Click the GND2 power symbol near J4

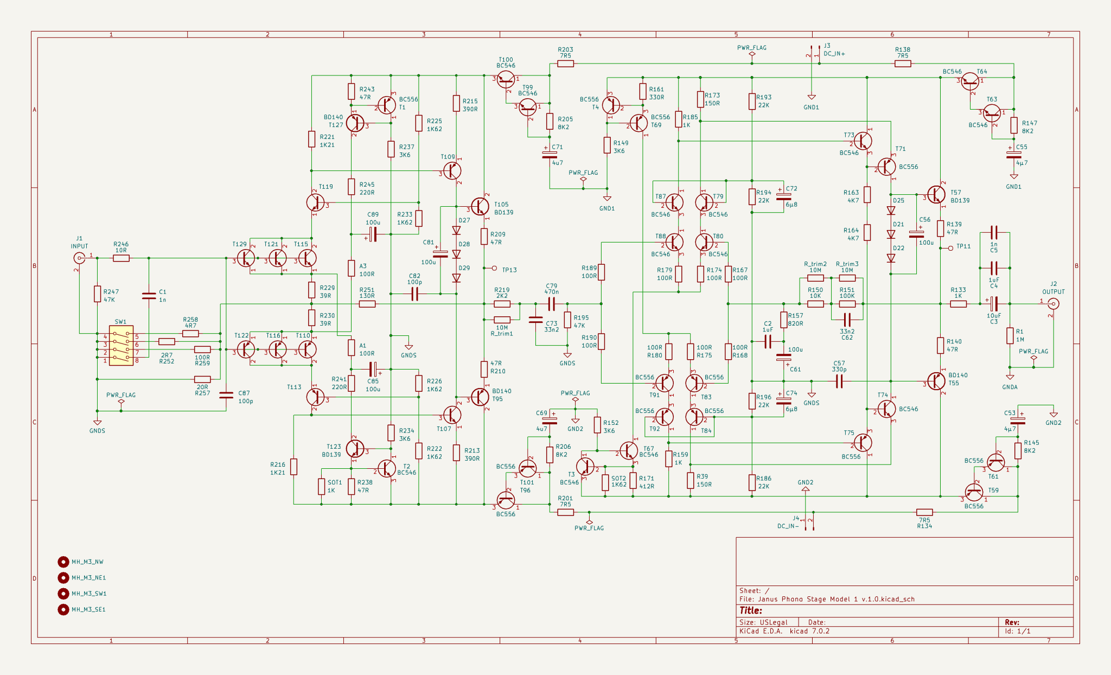coord(806,489)
